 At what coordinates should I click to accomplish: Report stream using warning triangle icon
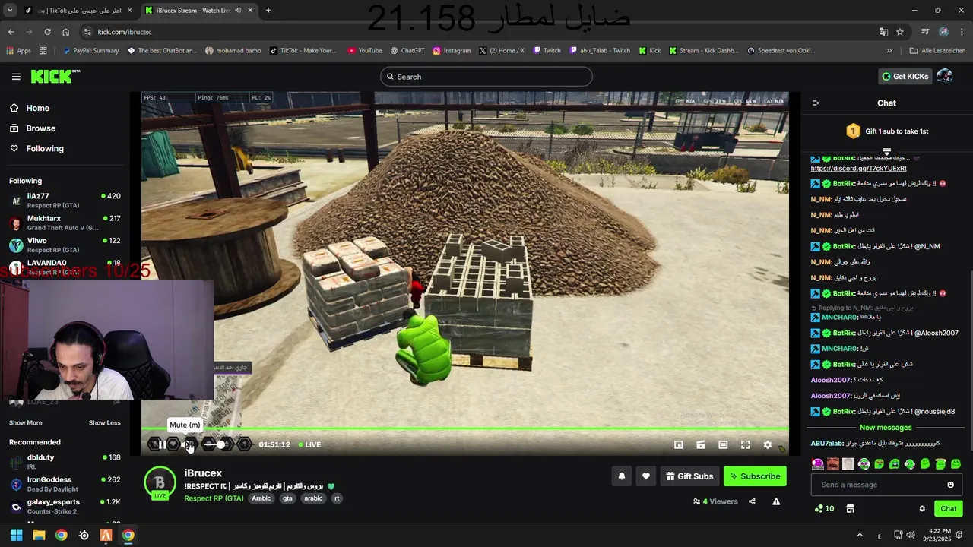click(x=776, y=501)
